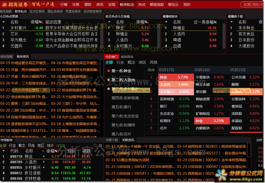Open the 智远云 top menu
This screenshot has height=183, width=265.
click(173, 5)
